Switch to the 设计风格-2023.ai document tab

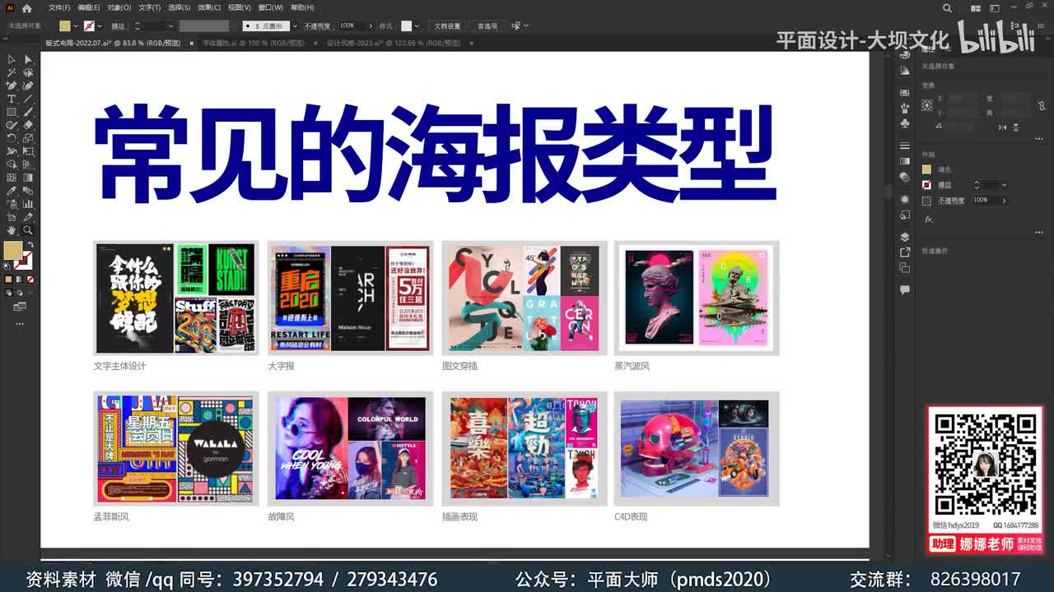click(x=394, y=43)
